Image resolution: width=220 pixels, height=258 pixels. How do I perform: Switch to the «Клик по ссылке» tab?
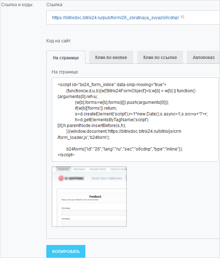[x=160, y=57]
